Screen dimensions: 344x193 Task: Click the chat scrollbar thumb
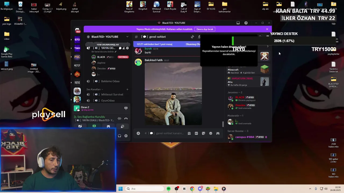pyautogui.click(x=223, y=124)
